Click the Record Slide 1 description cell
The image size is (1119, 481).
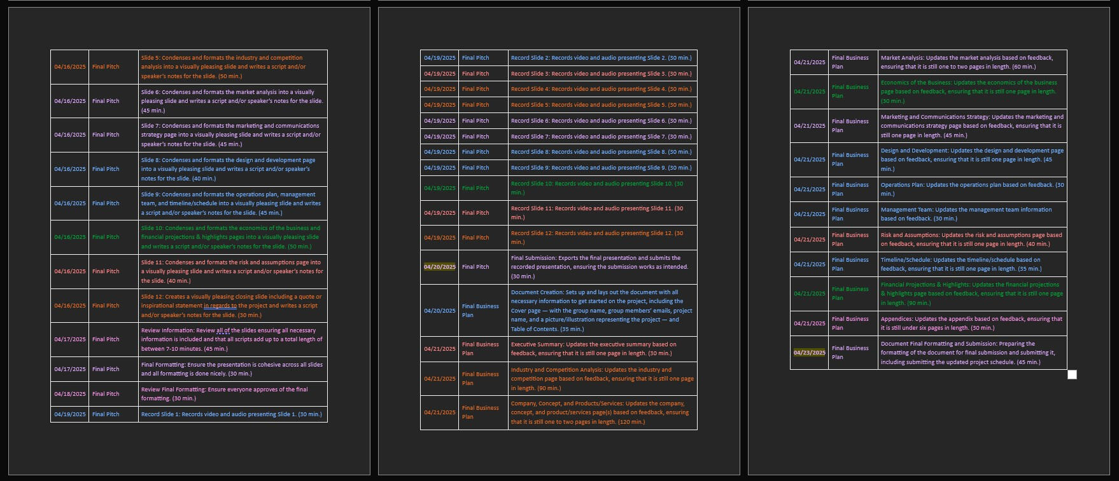pyautogui.click(x=231, y=414)
